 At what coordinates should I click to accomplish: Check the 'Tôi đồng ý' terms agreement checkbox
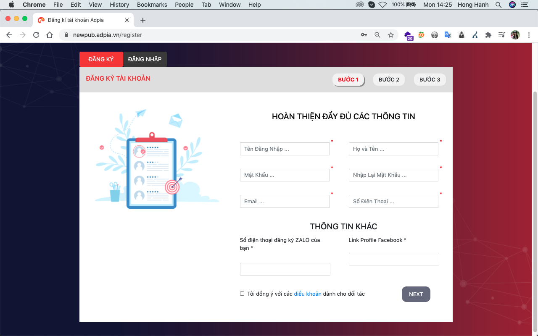pos(242,294)
